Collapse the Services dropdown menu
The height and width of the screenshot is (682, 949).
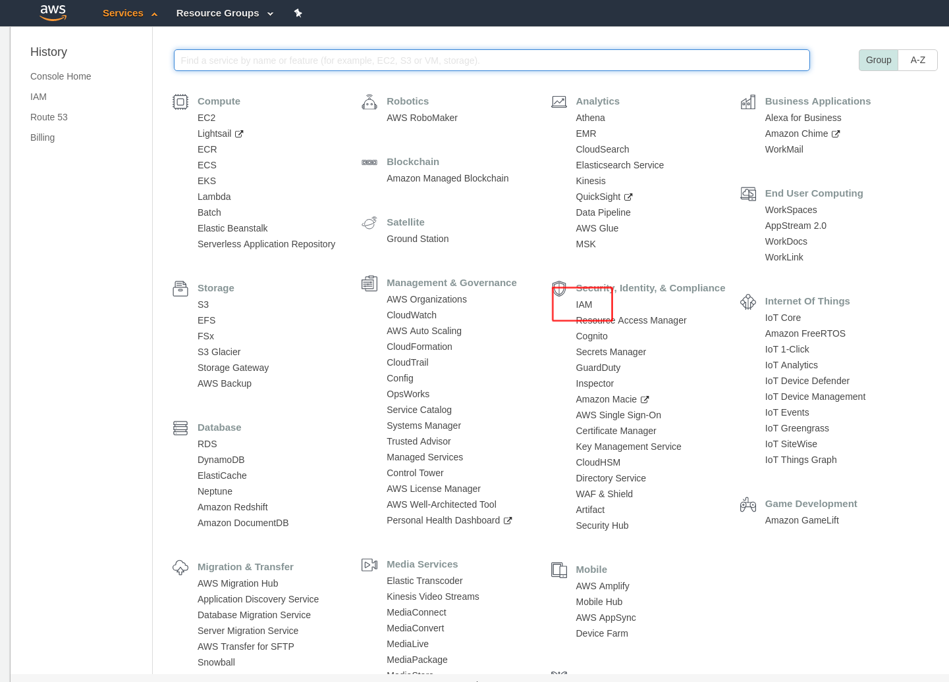tap(130, 13)
